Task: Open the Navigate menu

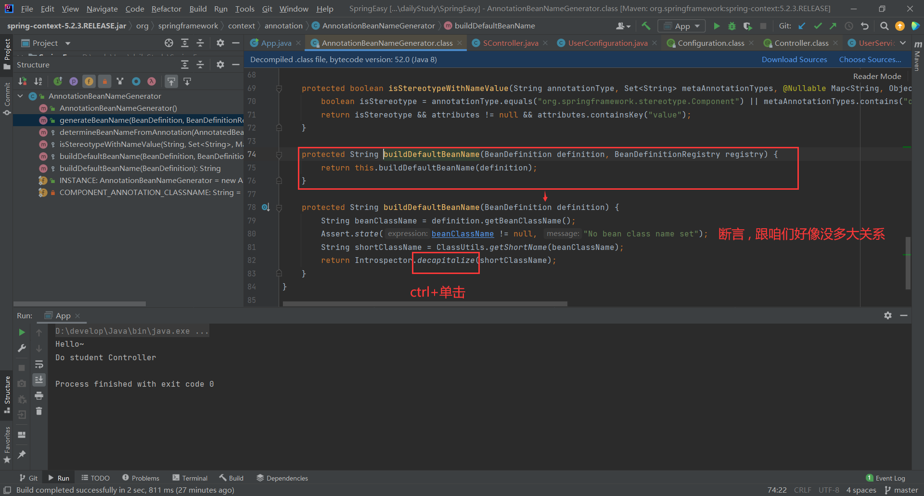Action: (x=102, y=9)
